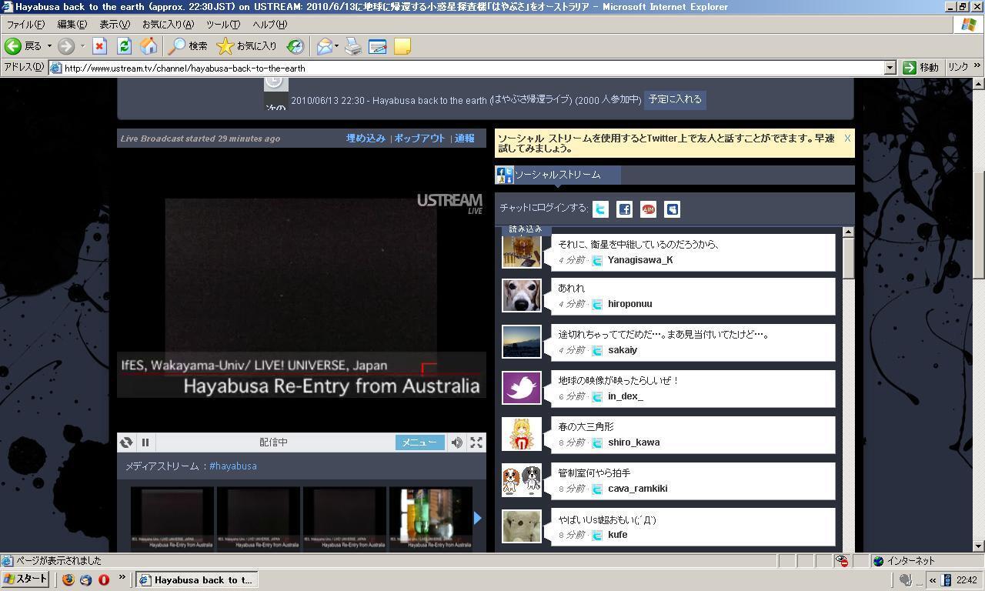
Task: Click the 予定に入れる button
Action: point(675,99)
